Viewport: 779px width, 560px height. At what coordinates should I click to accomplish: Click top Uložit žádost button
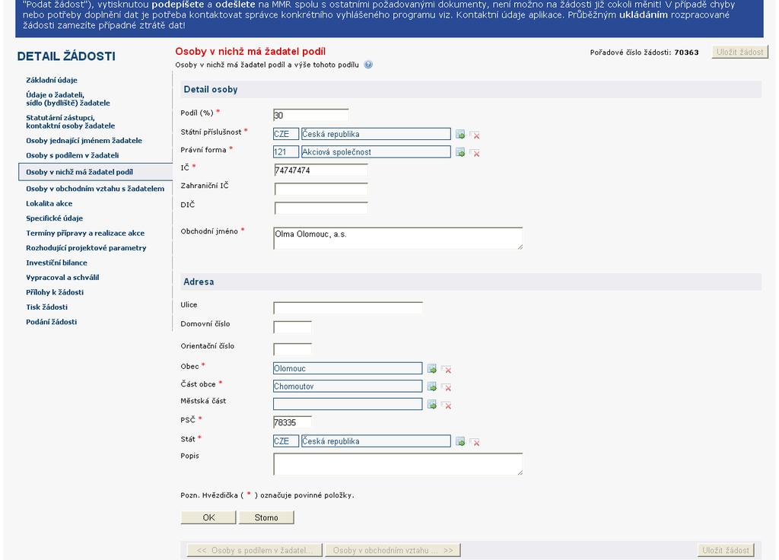point(739,52)
